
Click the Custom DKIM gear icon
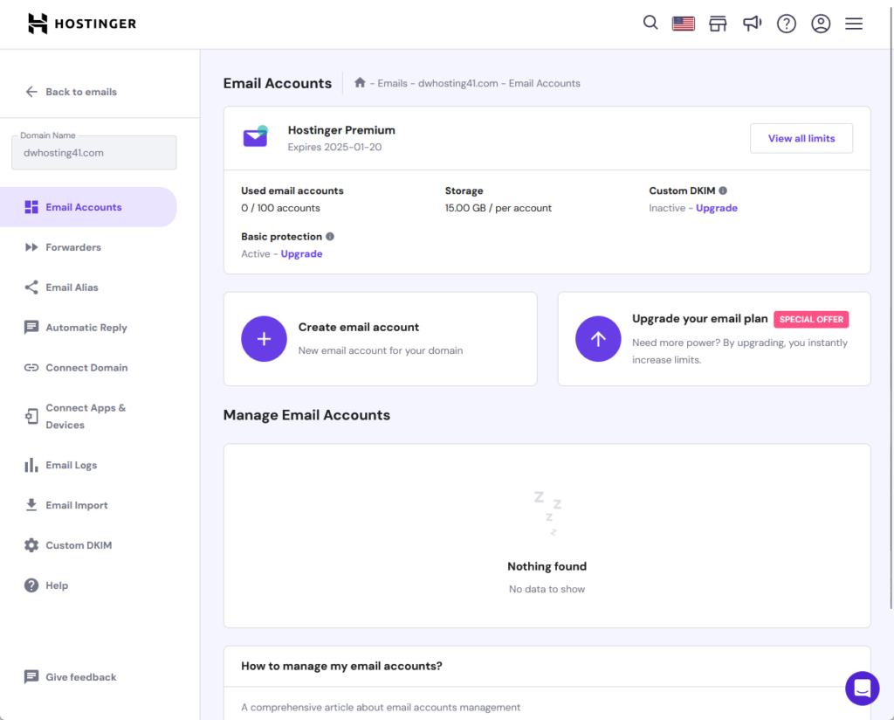click(x=31, y=545)
